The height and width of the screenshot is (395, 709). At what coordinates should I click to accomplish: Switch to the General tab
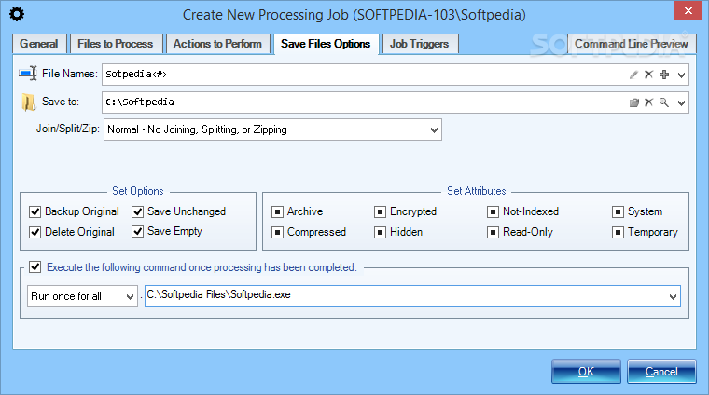pyautogui.click(x=39, y=44)
